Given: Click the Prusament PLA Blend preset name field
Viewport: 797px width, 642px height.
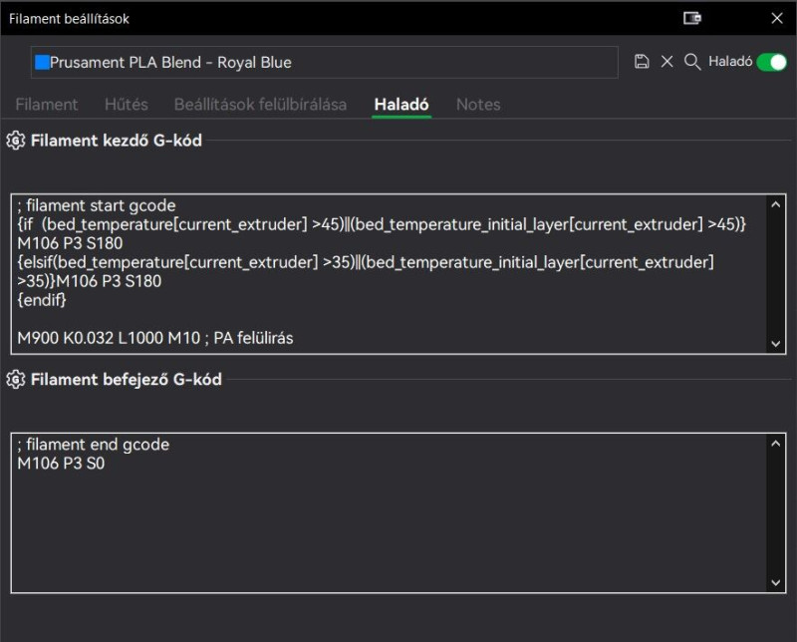Looking at the screenshot, I should [x=329, y=62].
